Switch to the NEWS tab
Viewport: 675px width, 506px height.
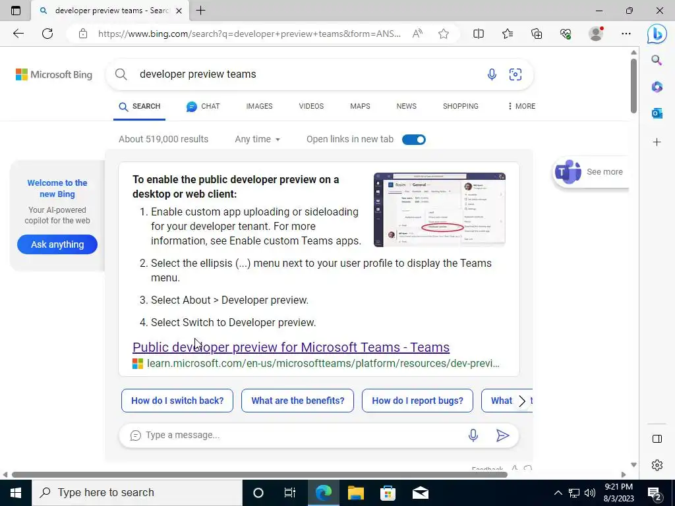pos(406,106)
